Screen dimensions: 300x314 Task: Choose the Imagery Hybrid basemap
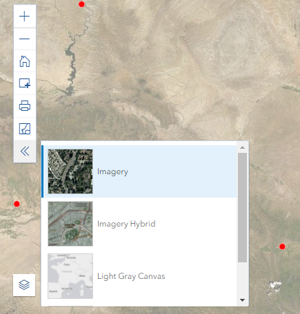tap(139, 224)
